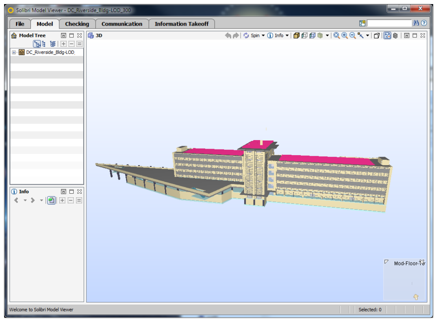Viewport: 434px width, 320px height.
Task: Enable transparent box rendering mode
Action: [x=312, y=35]
